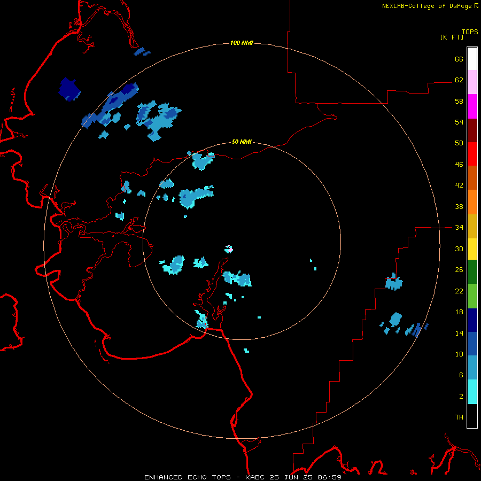This screenshot has width=481, height=481.
Task: Click the dark navy echo blob outside 100 NMI ring
Action: point(69,89)
